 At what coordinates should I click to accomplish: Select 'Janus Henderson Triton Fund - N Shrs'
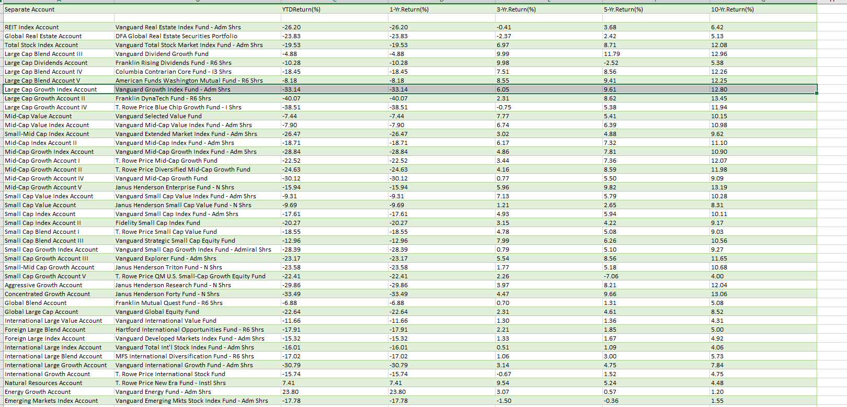tap(198, 267)
